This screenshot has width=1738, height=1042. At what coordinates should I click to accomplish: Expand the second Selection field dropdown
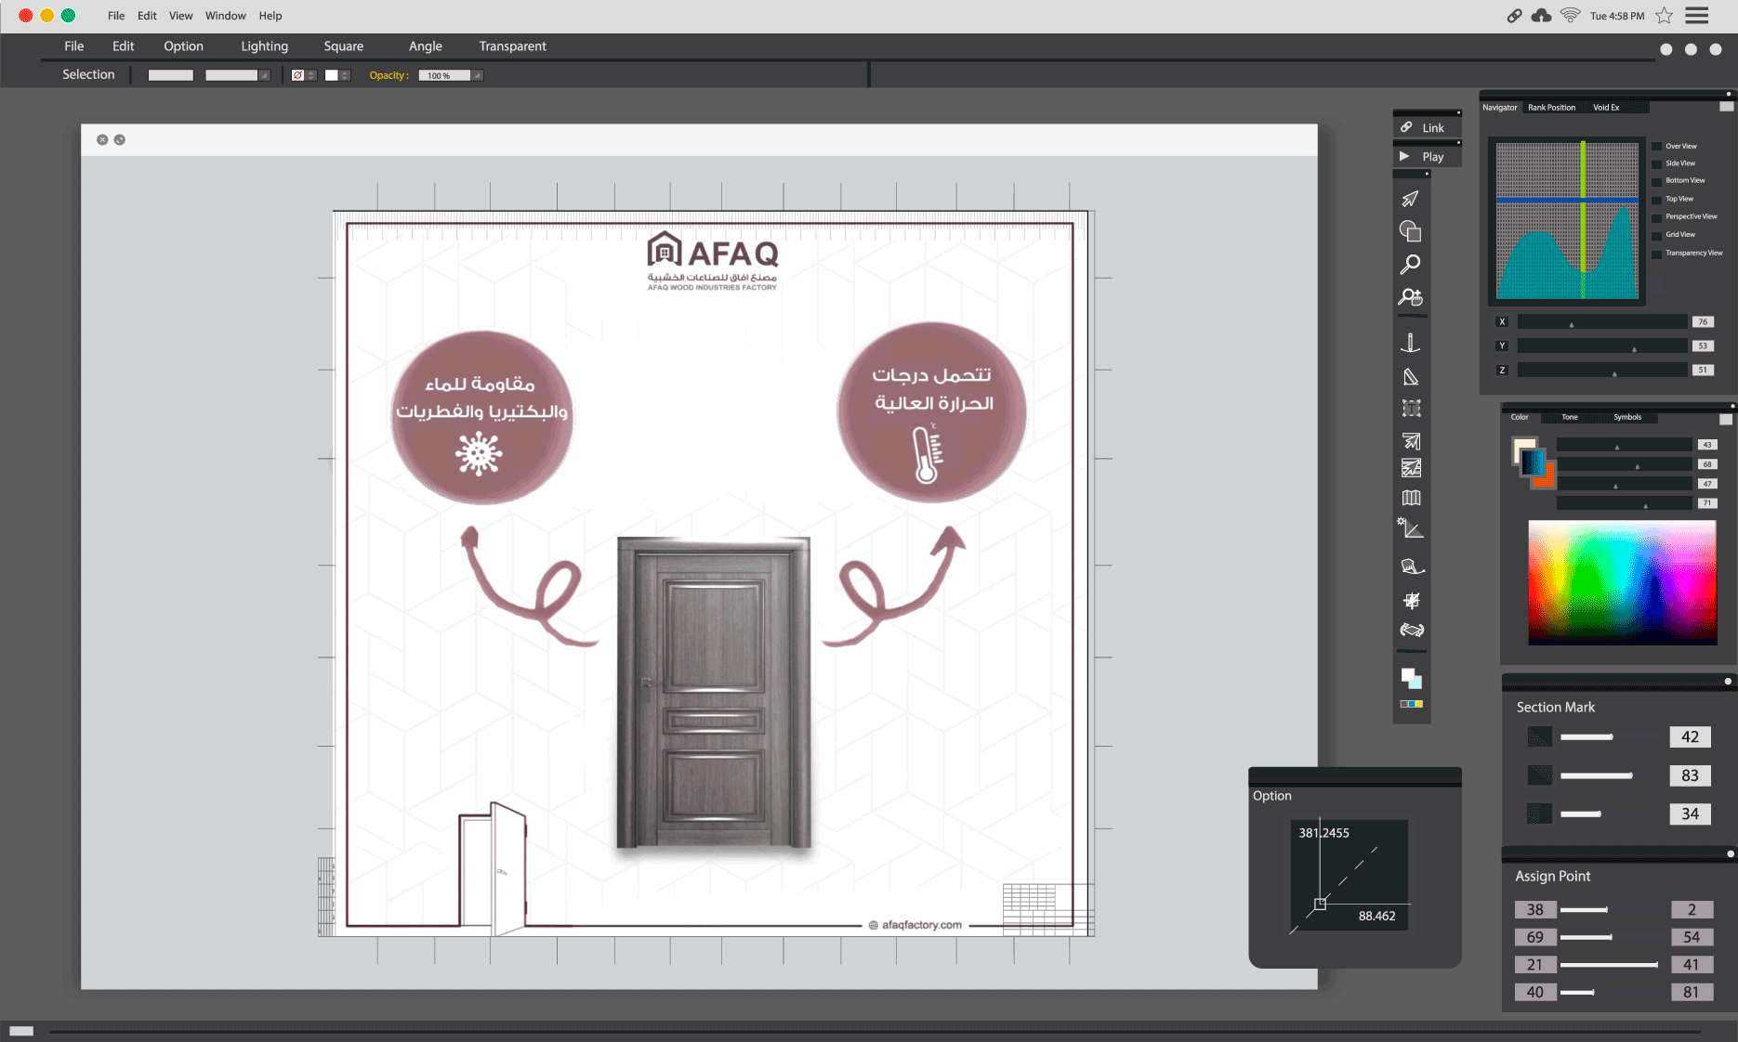(x=264, y=76)
